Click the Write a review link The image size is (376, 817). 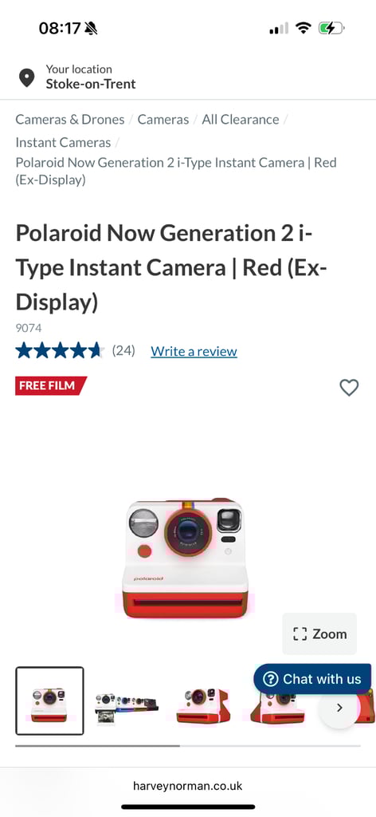(194, 351)
